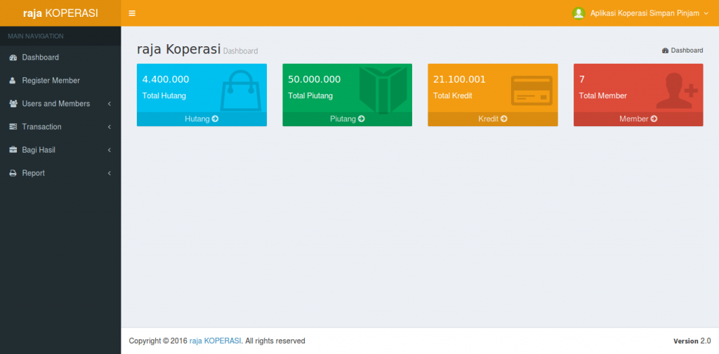
Task: Open the Member footer link on the red card
Action: point(638,119)
